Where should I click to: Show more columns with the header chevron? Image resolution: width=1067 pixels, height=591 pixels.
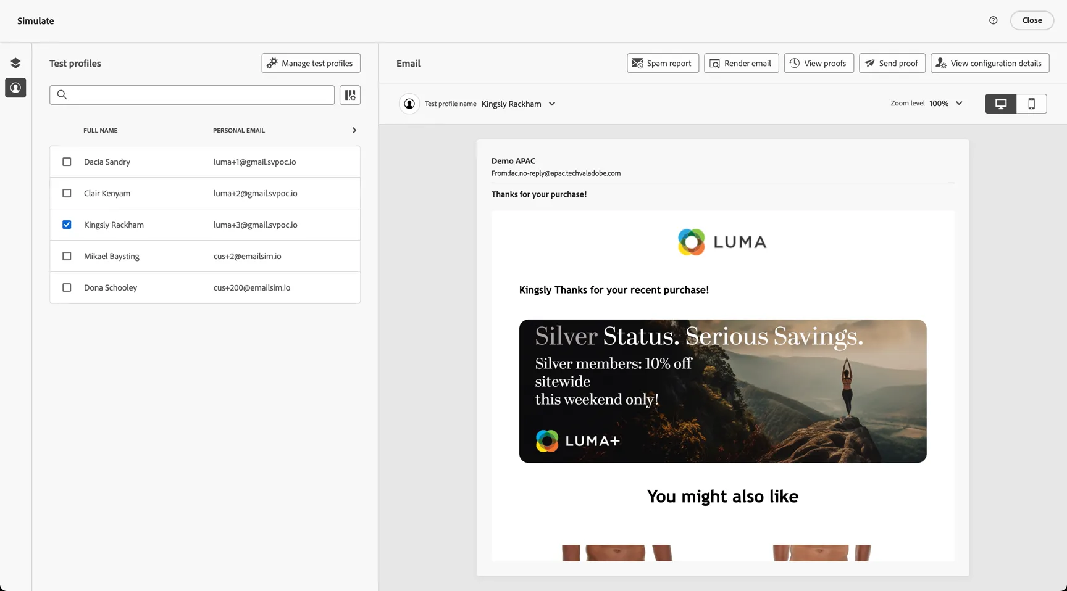pos(354,130)
